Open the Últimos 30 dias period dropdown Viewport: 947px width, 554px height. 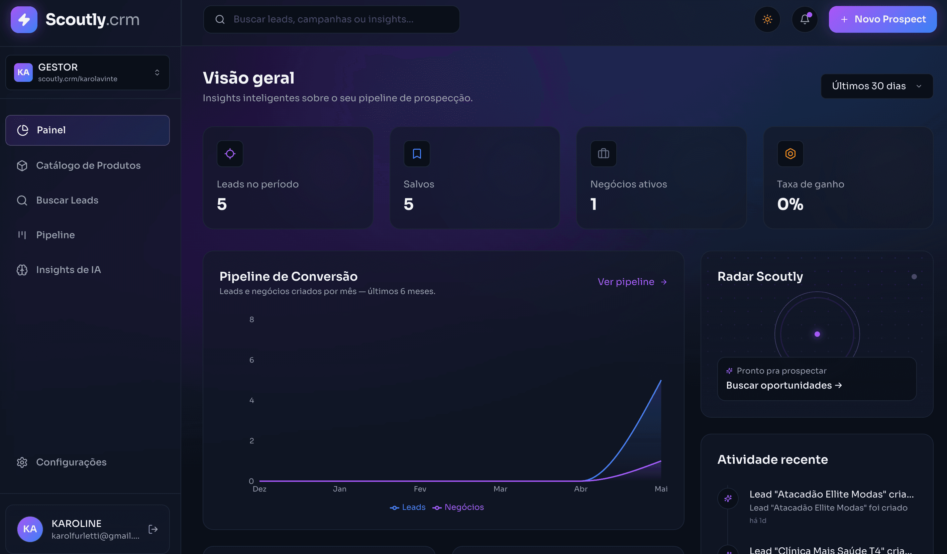coord(877,86)
